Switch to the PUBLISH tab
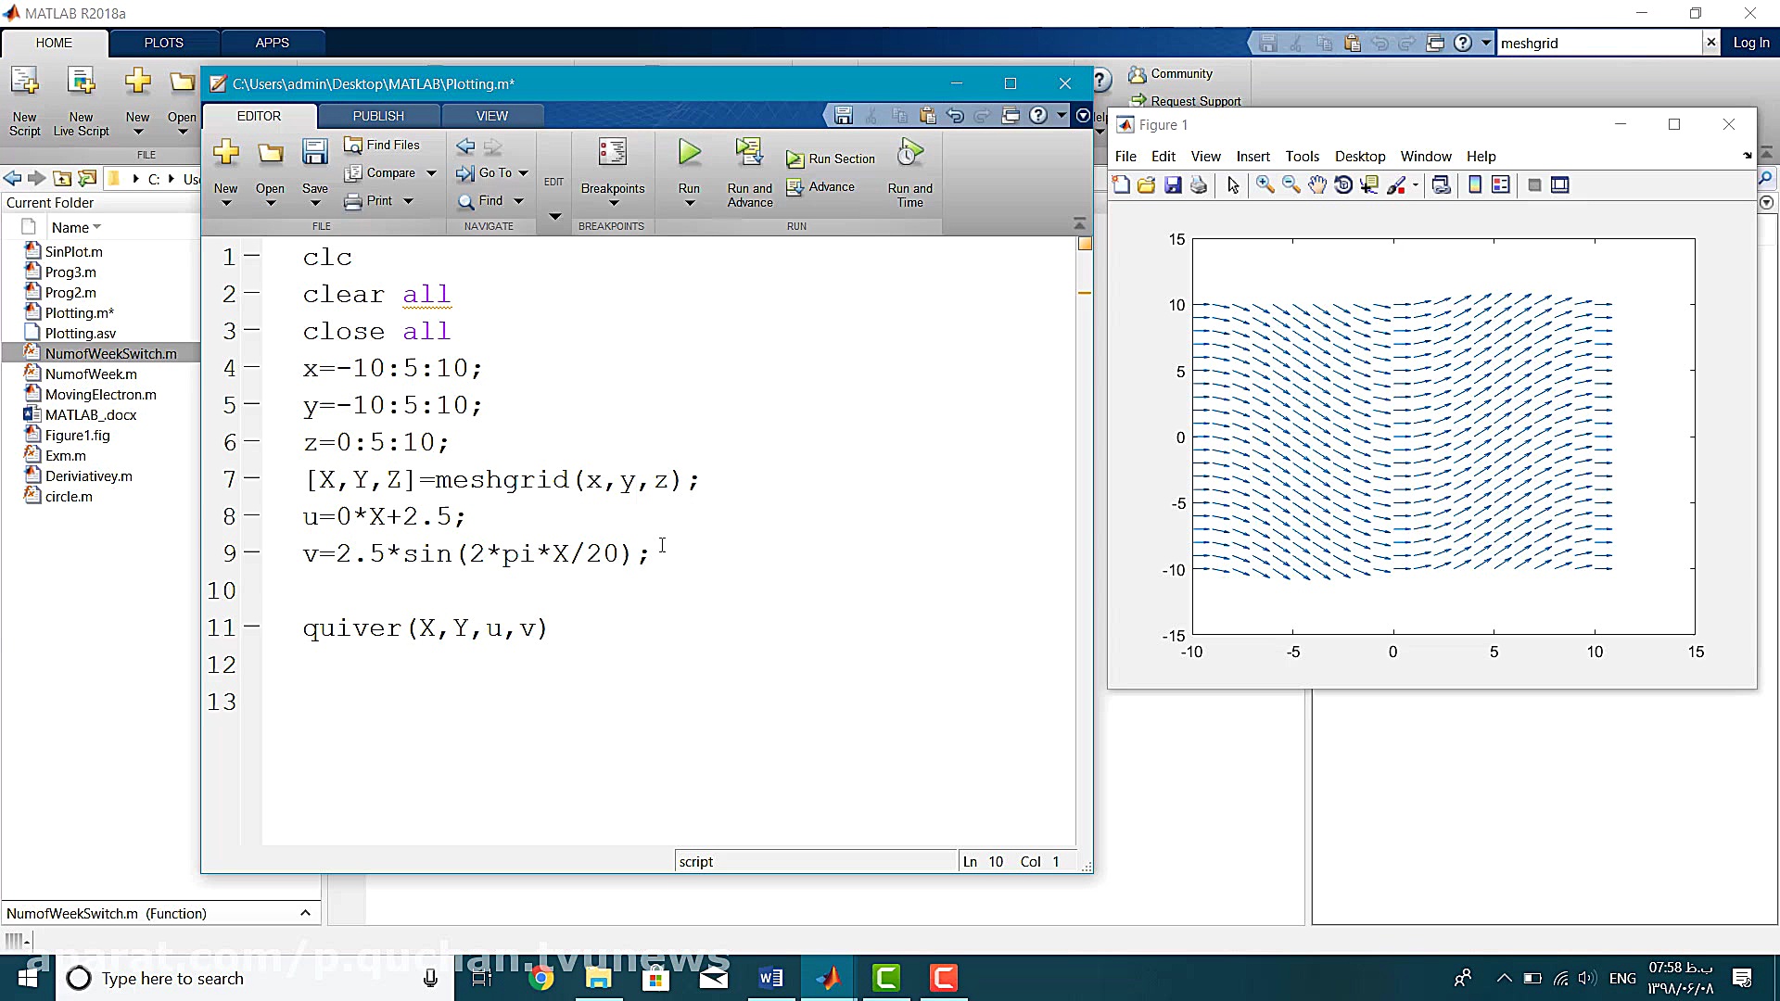 [378, 116]
